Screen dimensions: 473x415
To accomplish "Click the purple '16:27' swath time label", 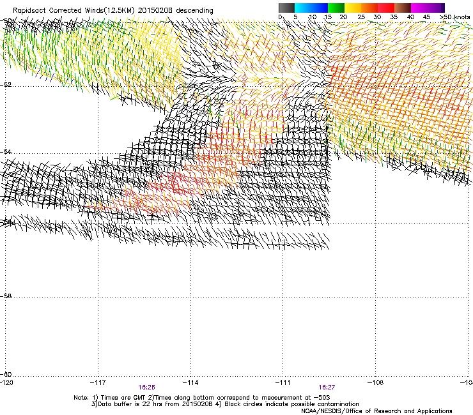I will [x=327, y=388].
